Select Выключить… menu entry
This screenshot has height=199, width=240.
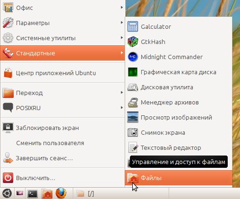[63, 178]
